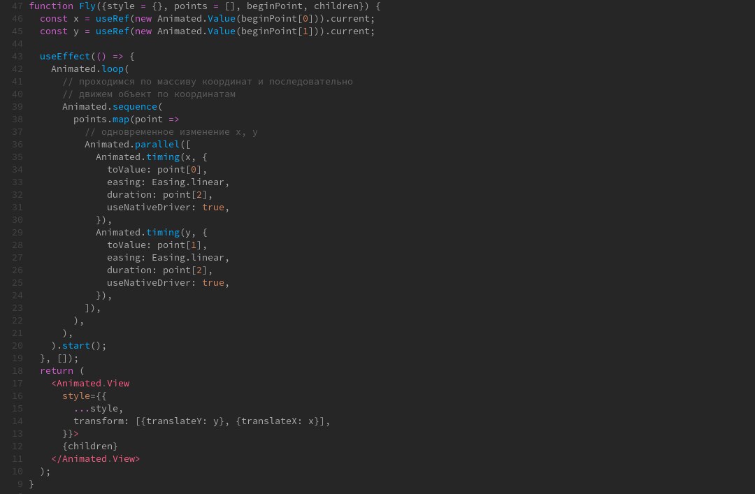This screenshot has width=755, height=494.
Task: Click the 'transform: [{translateY: y}' line
Action: [x=202, y=421]
